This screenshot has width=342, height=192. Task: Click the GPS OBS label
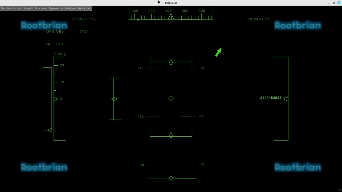(x=56, y=31)
